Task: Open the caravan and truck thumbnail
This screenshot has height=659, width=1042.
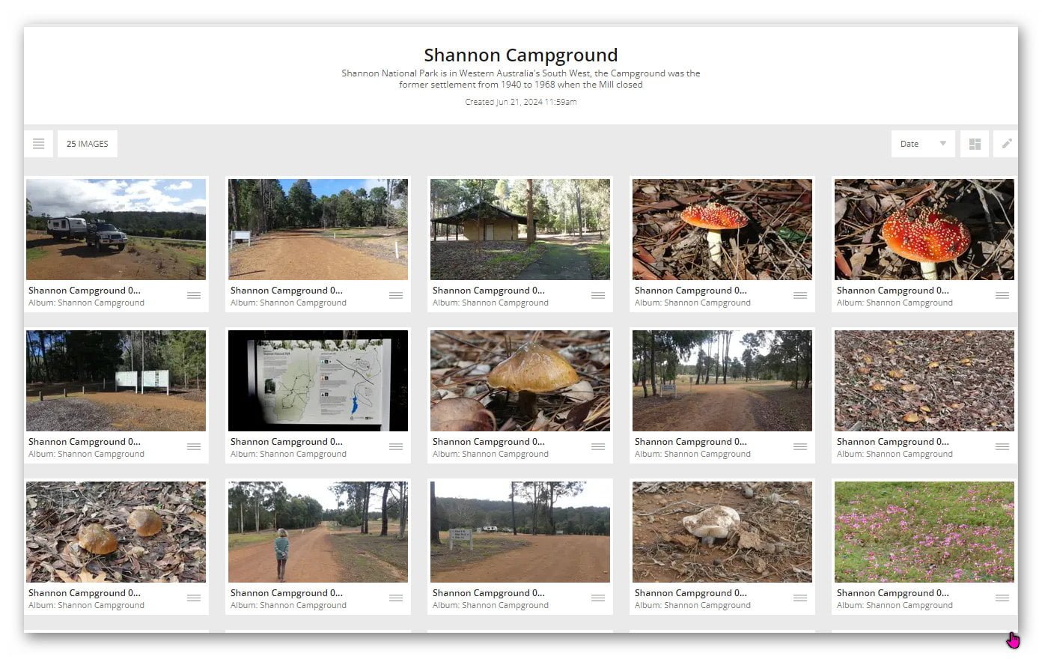Action: [x=116, y=229]
